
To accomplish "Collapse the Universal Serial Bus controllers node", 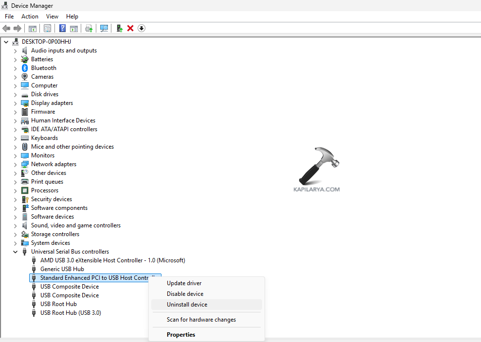I will click(15, 252).
